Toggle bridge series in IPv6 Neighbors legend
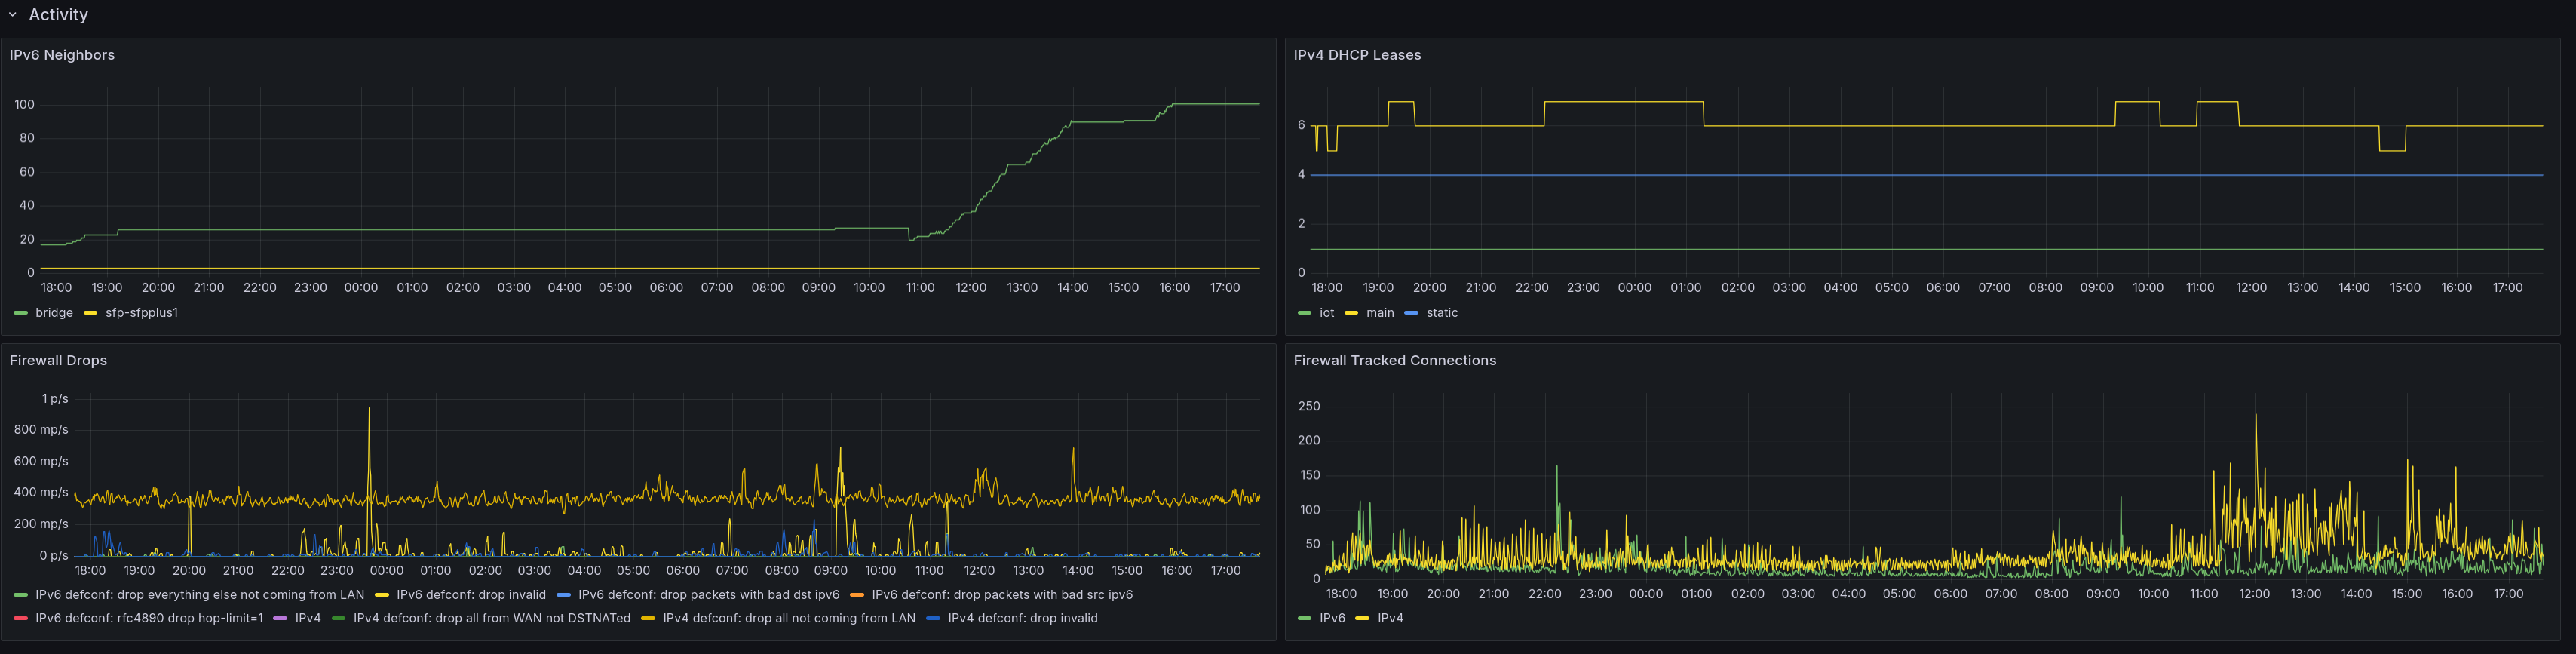The height and width of the screenshot is (654, 2576). coord(54,313)
